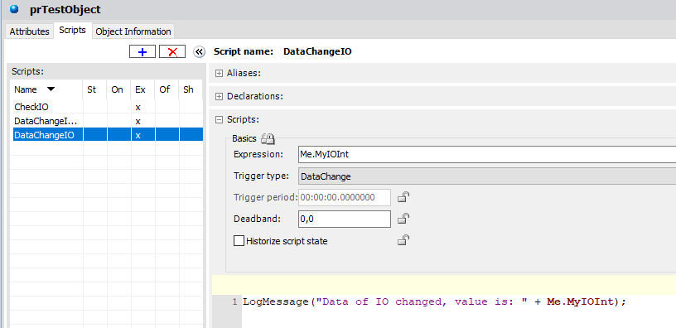Image resolution: width=676 pixels, height=328 pixels.
Task: Toggle the Historize script state lock icon
Action: (403, 240)
